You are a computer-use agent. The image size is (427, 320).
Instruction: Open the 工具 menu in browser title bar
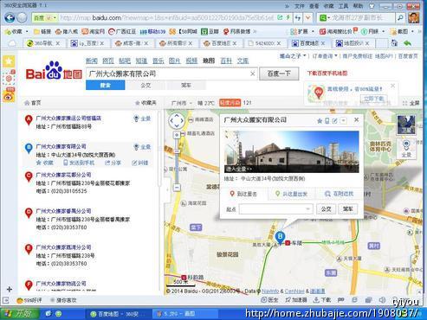pos(343,5)
